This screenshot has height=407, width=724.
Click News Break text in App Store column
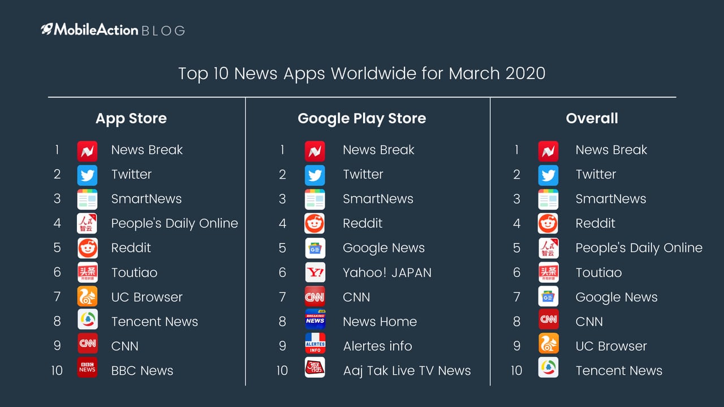point(147,150)
